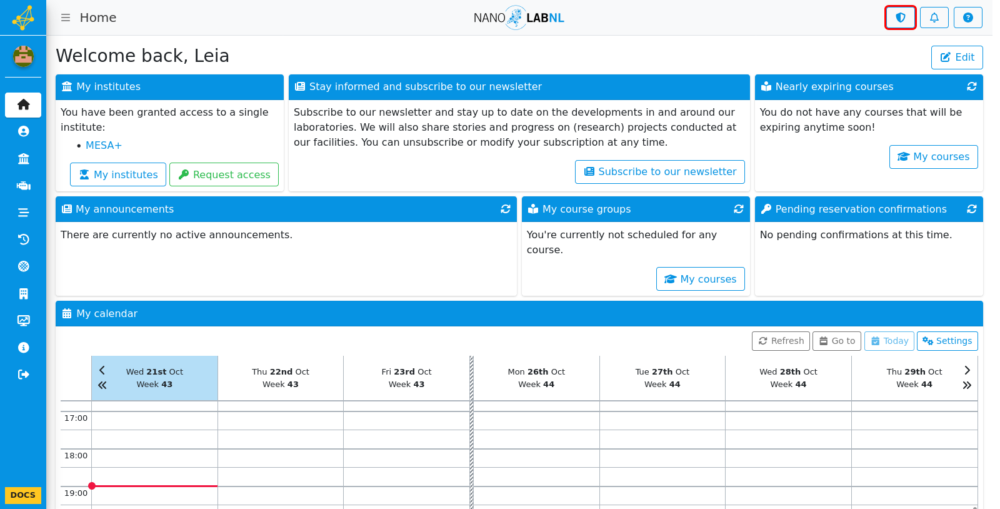Open the DOCS badge in sidebar
Image resolution: width=1000 pixels, height=509 pixels.
pyautogui.click(x=23, y=495)
